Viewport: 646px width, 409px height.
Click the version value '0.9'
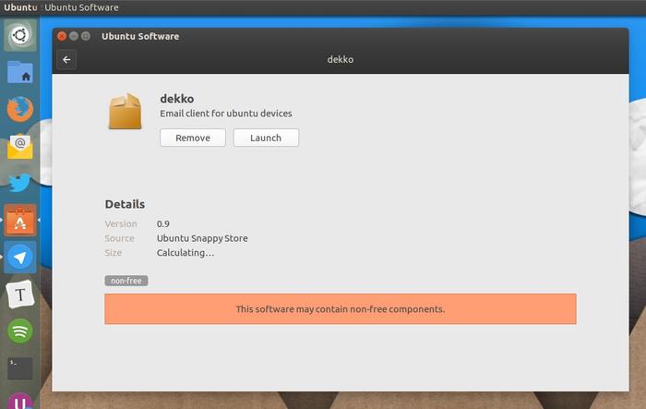163,223
